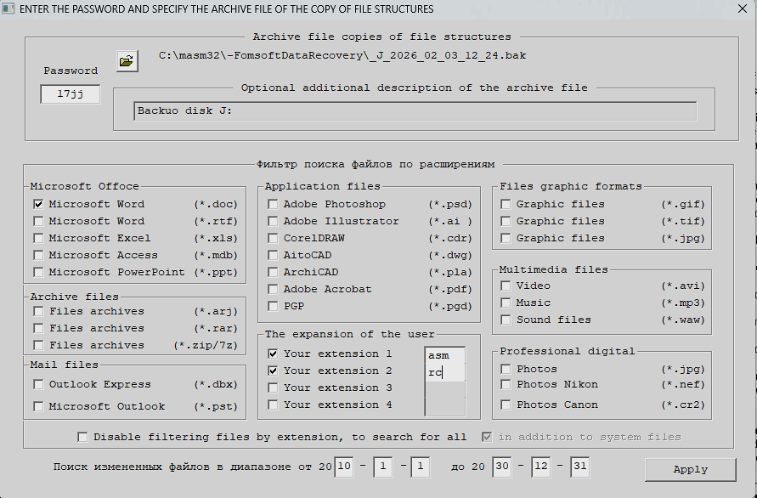Check Adobe Acrobat (*.pdf)
The image size is (757, 498).
[x=273, y=288]
